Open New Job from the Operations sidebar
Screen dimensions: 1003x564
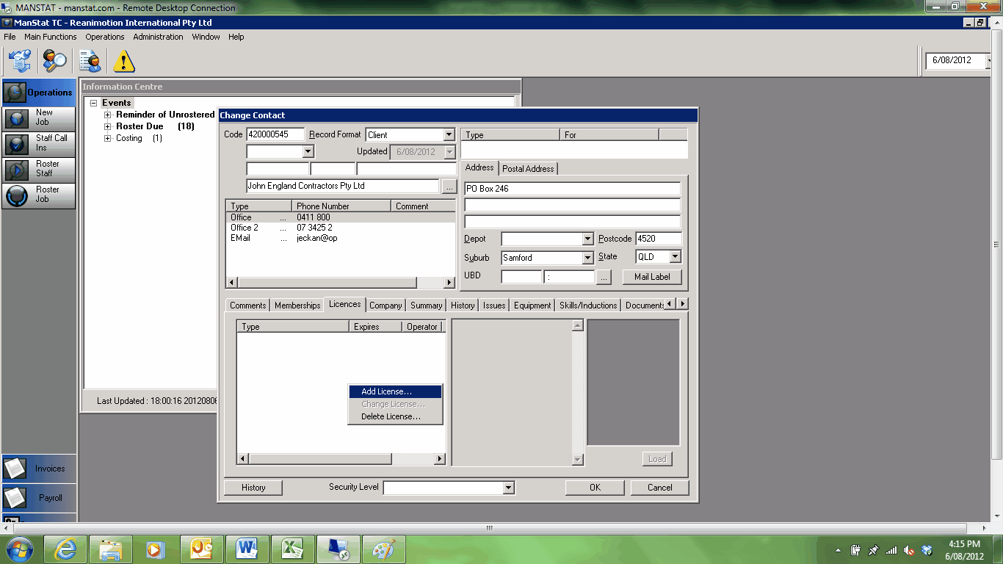click(x=39, y=117)
